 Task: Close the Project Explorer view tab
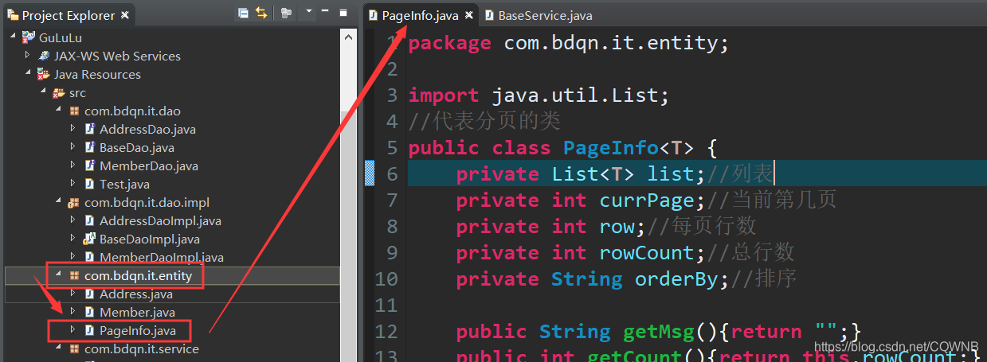[123, 15]
